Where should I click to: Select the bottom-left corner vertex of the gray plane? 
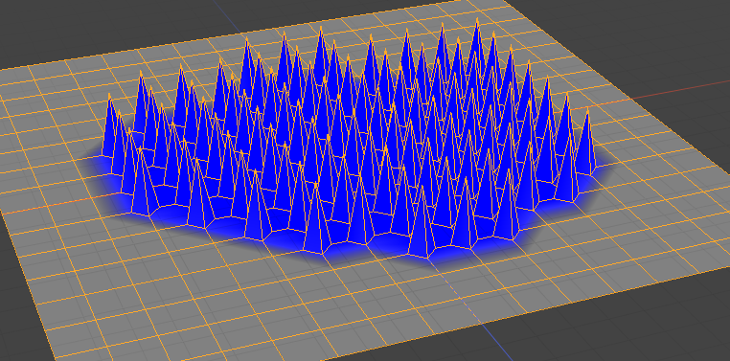tap(56, 359)
